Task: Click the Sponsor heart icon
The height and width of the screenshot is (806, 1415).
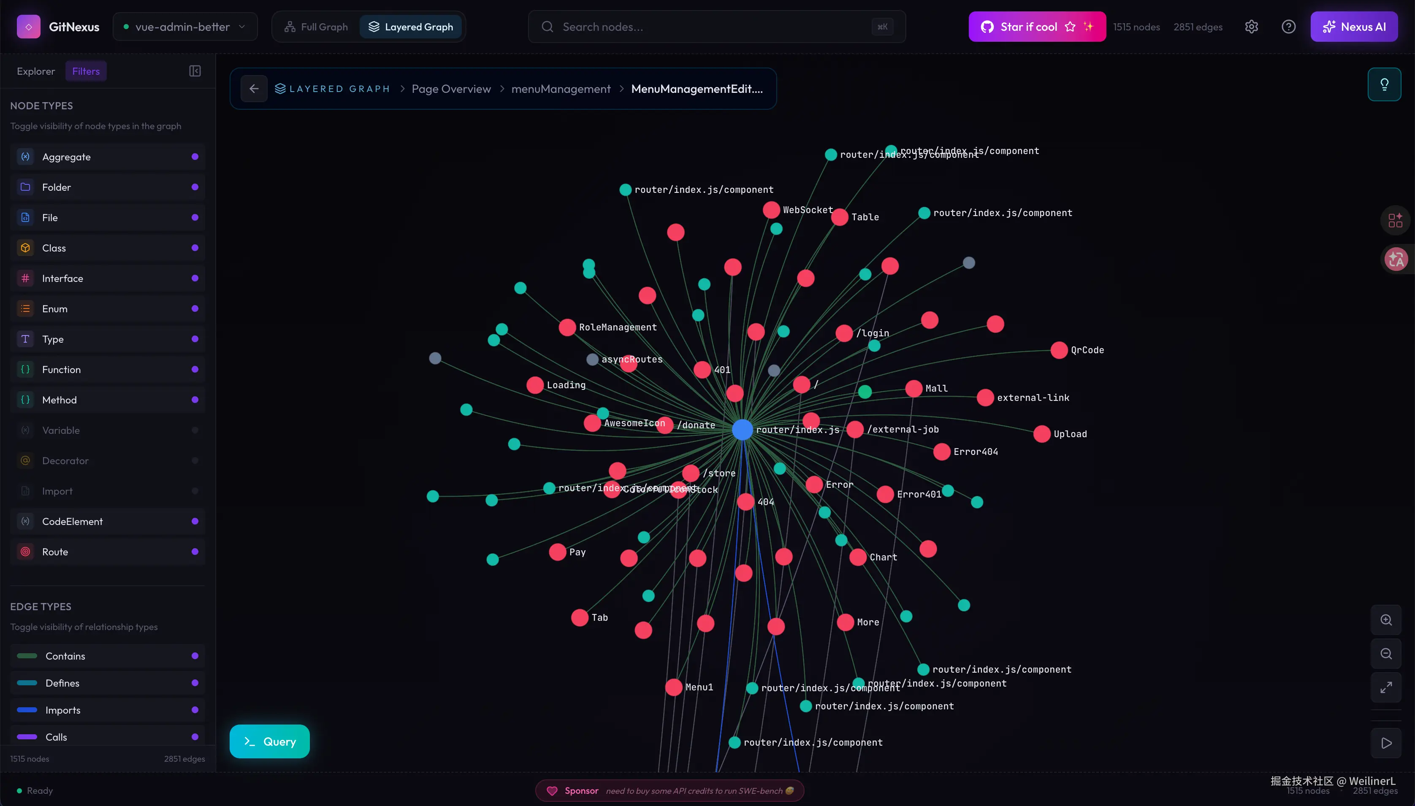Action: click(x=552, y=790)
